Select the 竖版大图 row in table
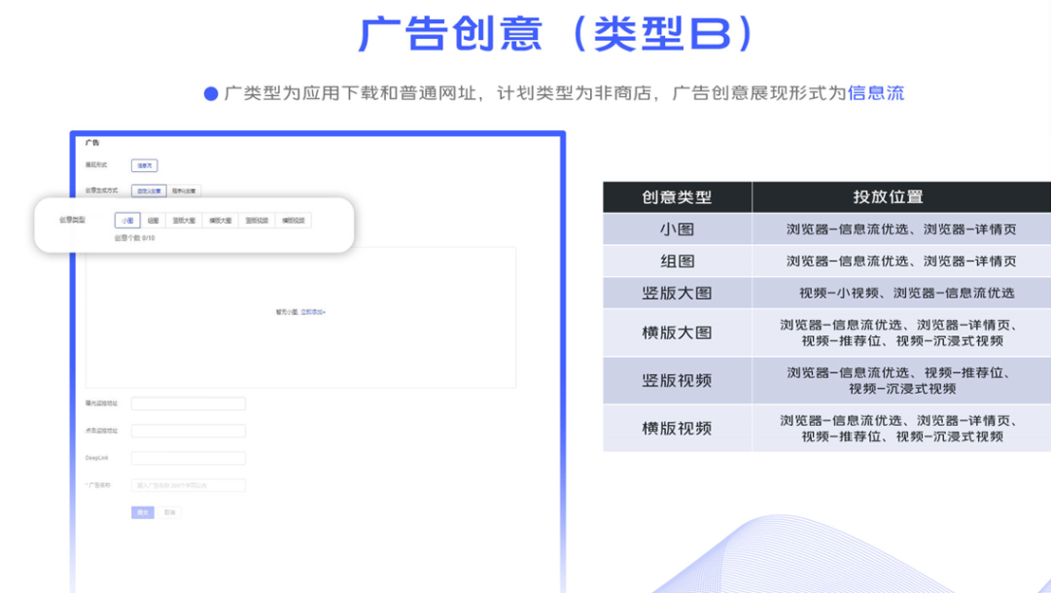The width and height of the screenshot is (1051, 593). coord(677,293)
